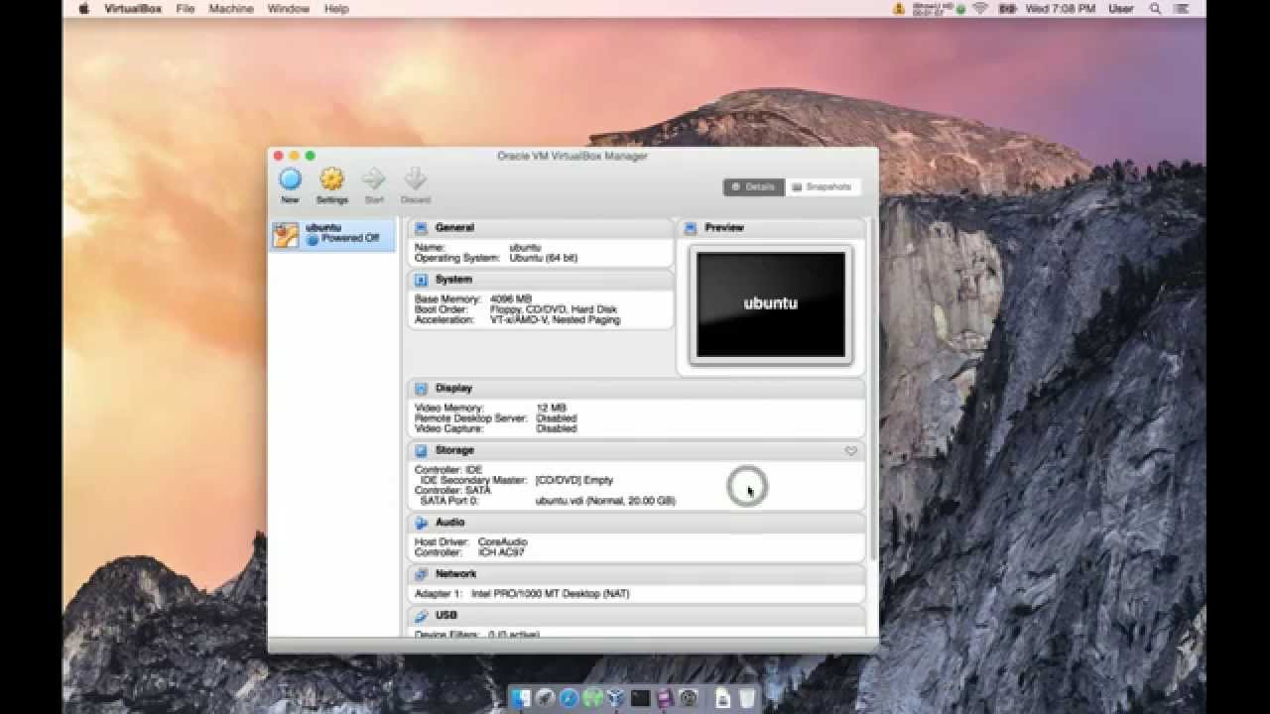1270x714 pixels.
Task: Open Launchpad rocket icon in the Dock
Action: point(546,698)
